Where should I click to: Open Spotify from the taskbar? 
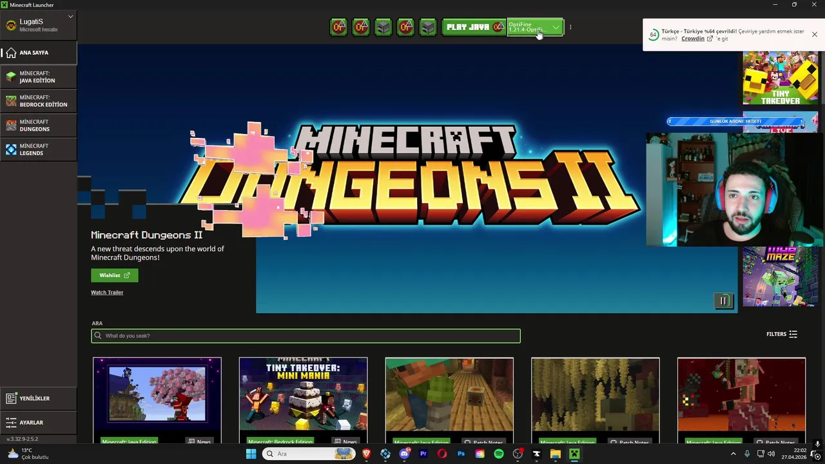coord(499,454)
